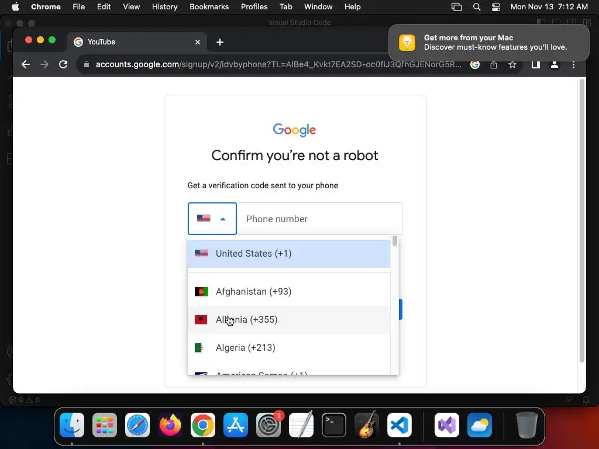
Task: Open the Tab menu
Action: 285,7
